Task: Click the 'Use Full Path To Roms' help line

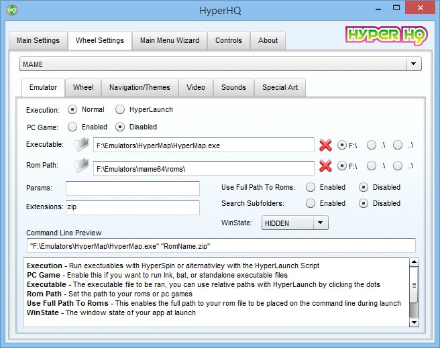Action: (x=214, y=303)
